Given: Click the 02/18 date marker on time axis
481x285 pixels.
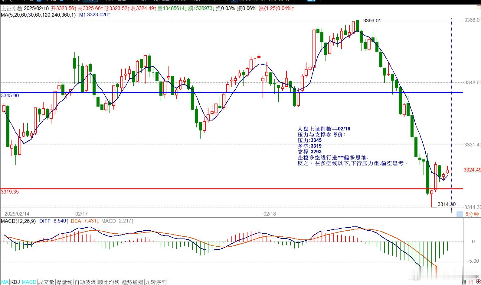Looking at the screenshot, I should click(x=270, y=214).
